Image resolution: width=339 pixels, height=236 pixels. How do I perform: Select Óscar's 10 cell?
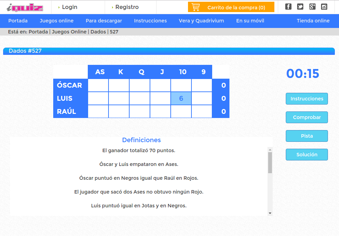181,85
